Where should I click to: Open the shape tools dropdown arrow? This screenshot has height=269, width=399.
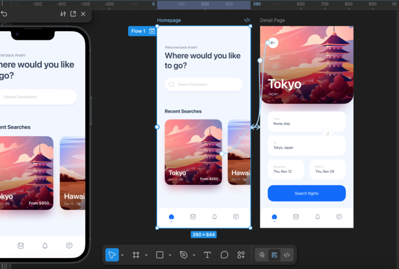[x=170, y=255]
